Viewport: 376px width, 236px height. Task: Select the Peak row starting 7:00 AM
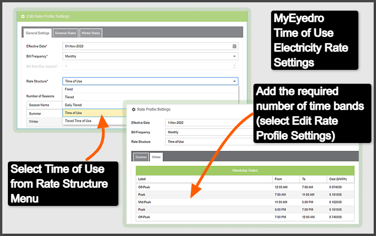245,195
